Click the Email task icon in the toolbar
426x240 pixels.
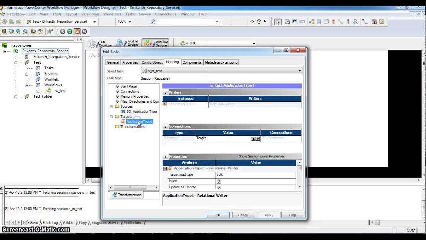[302, 22]
